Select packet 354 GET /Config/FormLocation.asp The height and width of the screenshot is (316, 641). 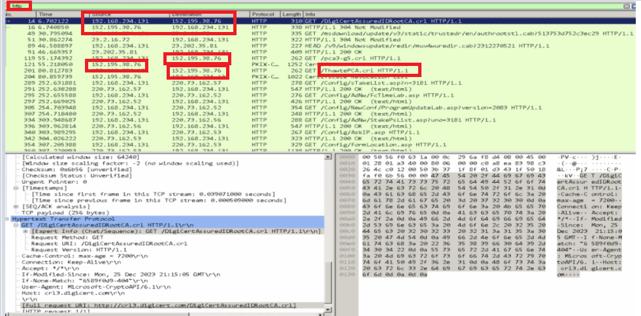point(320,144)
